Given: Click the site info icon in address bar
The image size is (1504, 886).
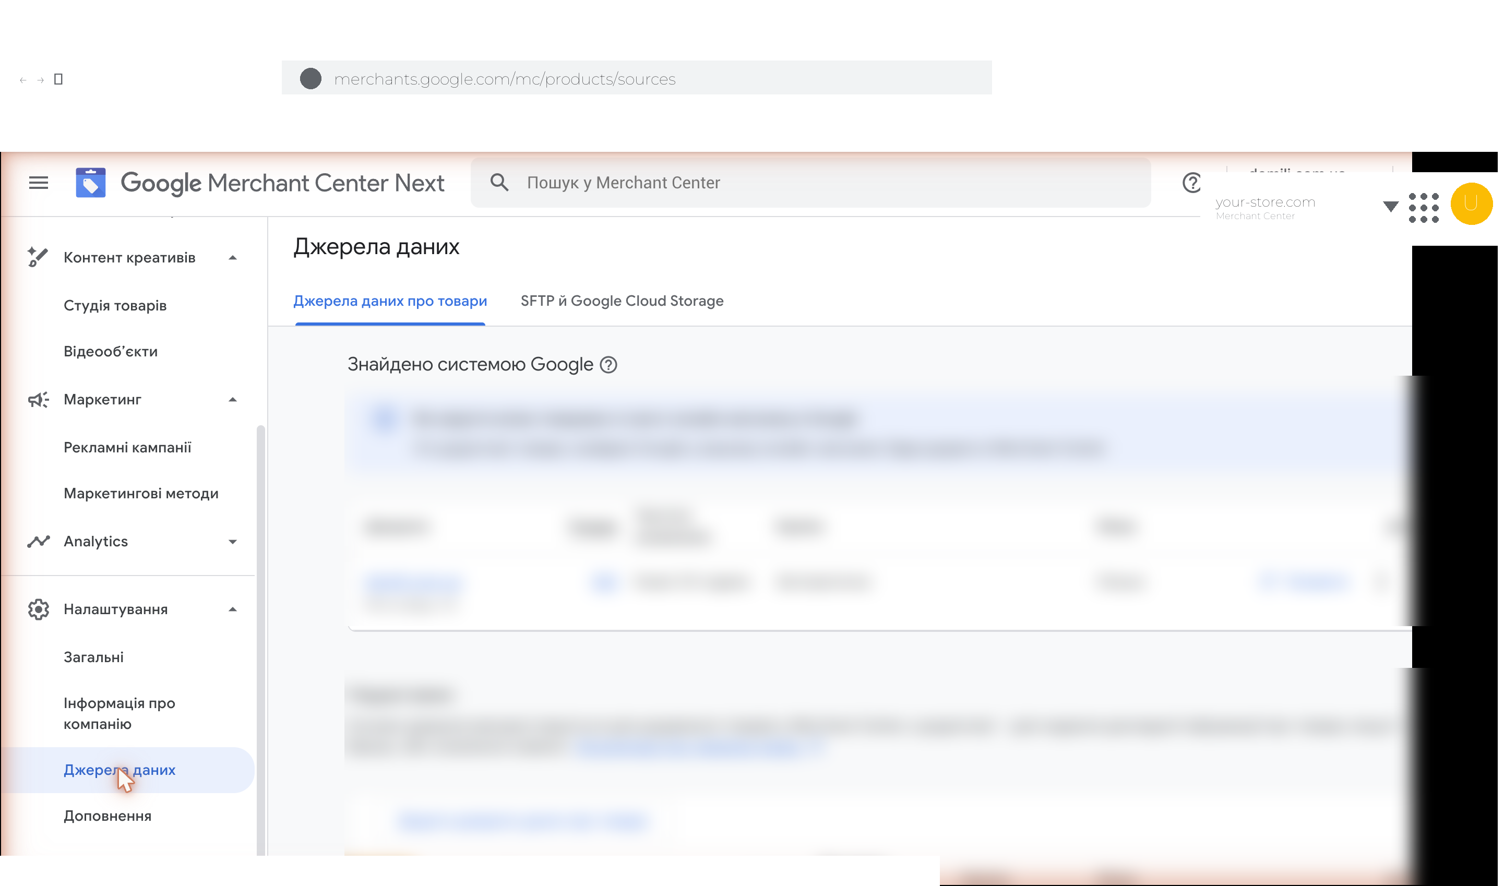Looking at the screenshot, I should tap(311, 78).
